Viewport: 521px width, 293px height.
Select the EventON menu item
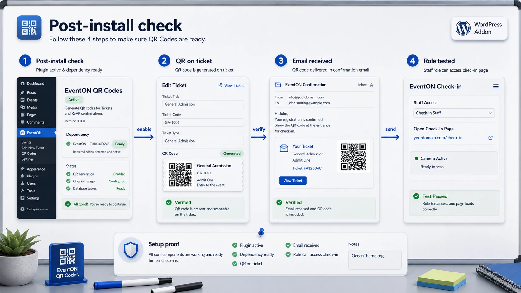[x=36, y=133]
